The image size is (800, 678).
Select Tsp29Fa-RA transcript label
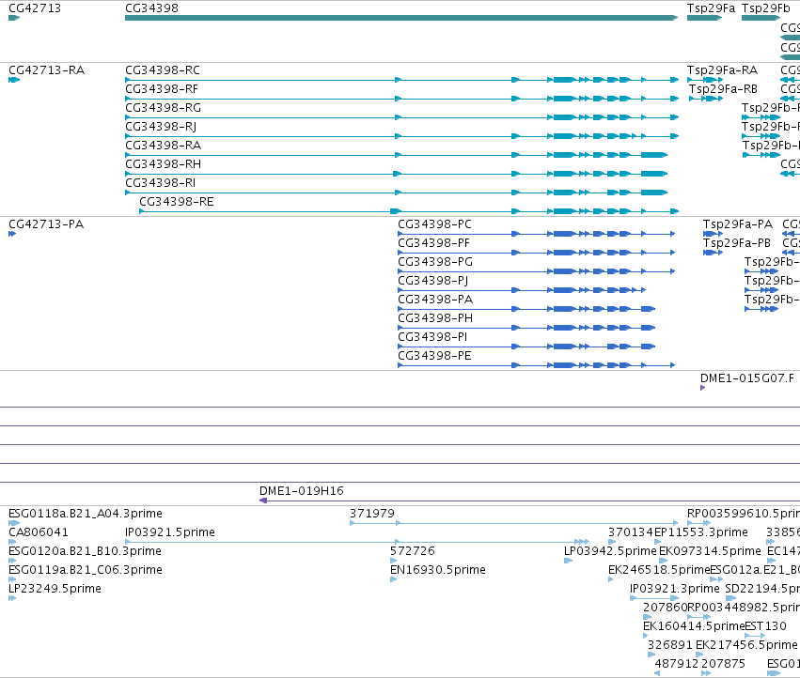722,69
